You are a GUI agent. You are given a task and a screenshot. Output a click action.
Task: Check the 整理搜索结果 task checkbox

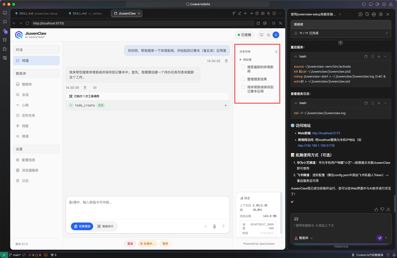coord(243,79)
